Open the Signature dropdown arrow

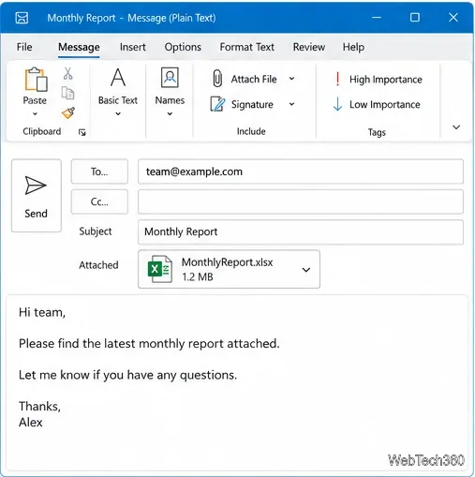pyautogui.click(x=291, y=104)
